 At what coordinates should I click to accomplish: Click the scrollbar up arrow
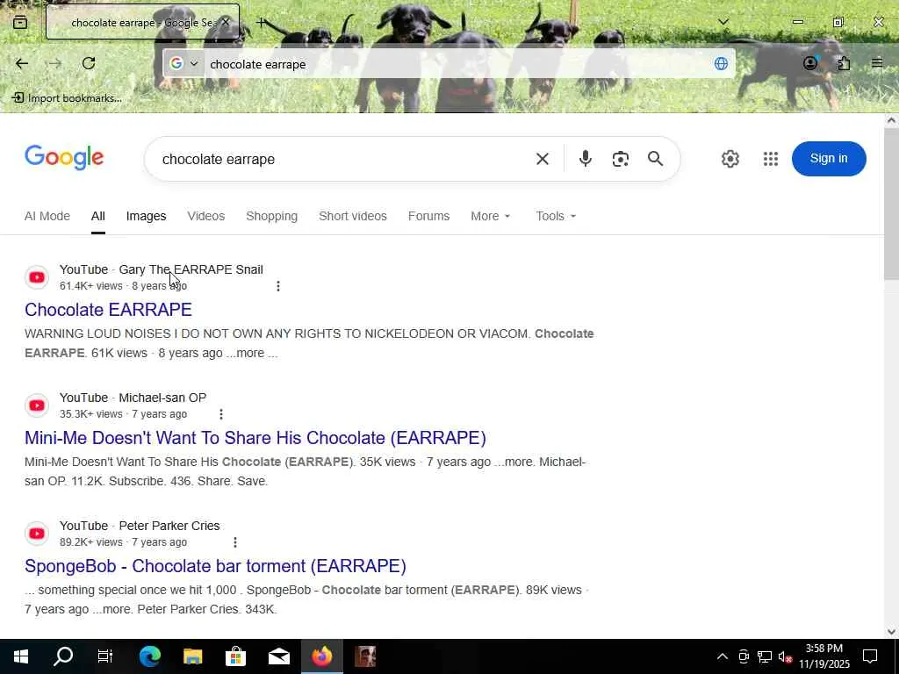(891, 120)
